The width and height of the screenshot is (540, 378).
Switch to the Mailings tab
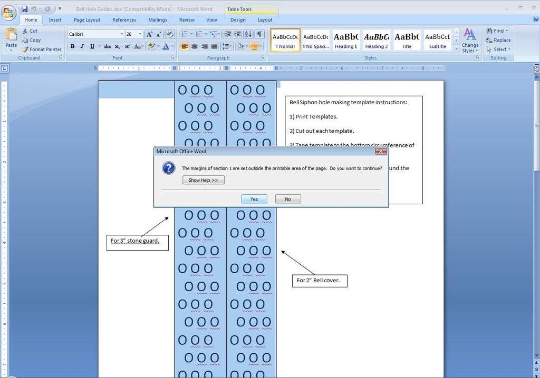pyautogui.click(x=158, y=20)
